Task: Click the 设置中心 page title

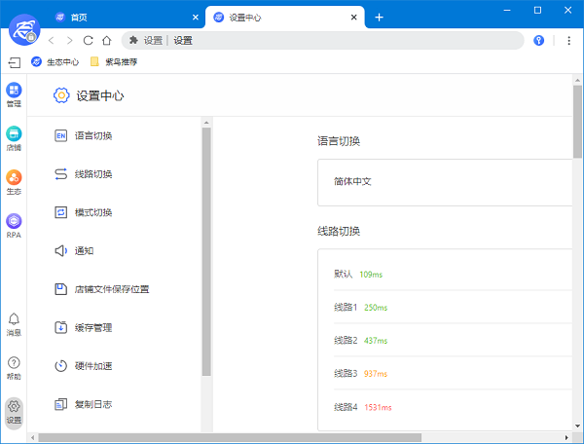Action: 100,95
